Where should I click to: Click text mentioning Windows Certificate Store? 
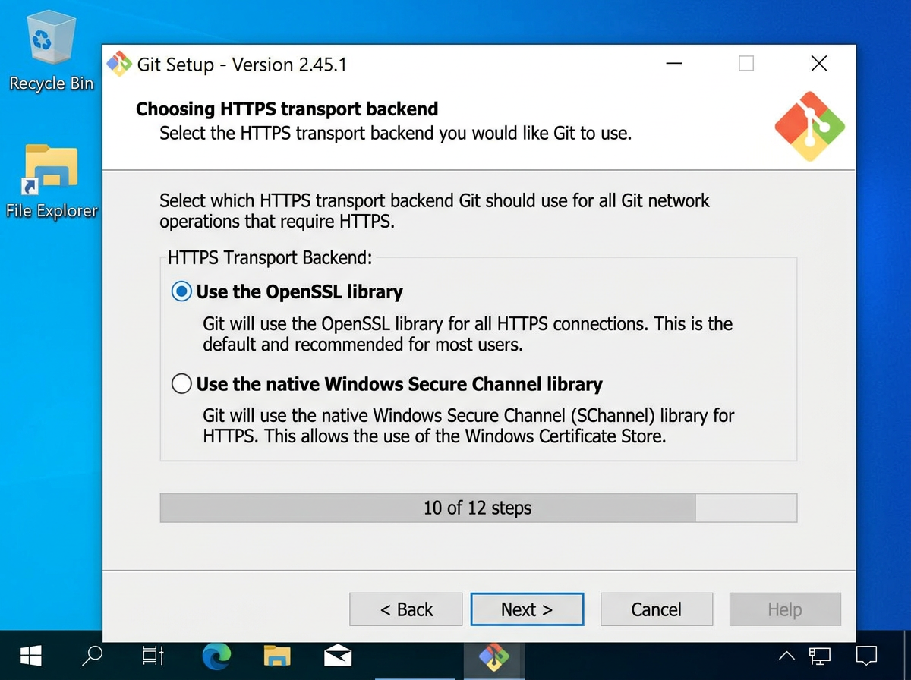[434, 437]
